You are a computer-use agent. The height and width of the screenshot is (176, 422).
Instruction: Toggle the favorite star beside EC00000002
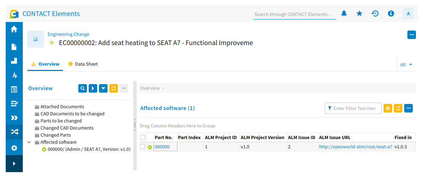click(x=52, y=43)
